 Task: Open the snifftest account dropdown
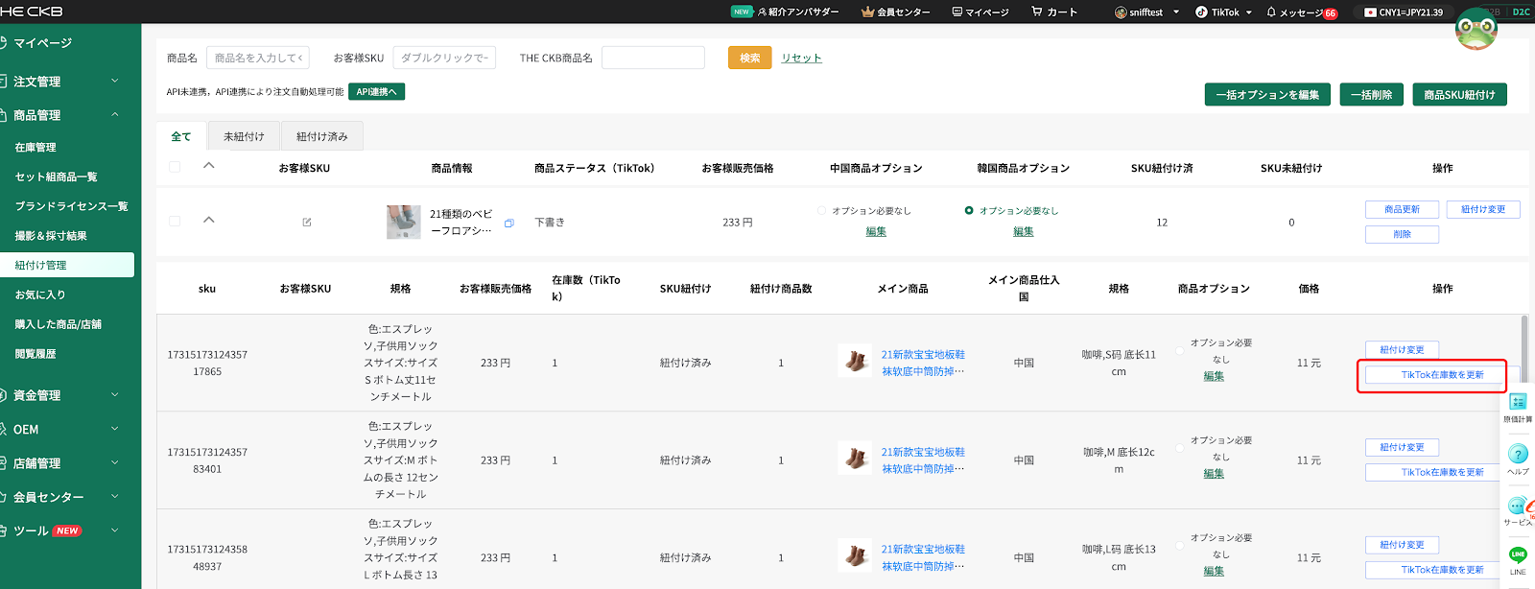(1147, 12)
